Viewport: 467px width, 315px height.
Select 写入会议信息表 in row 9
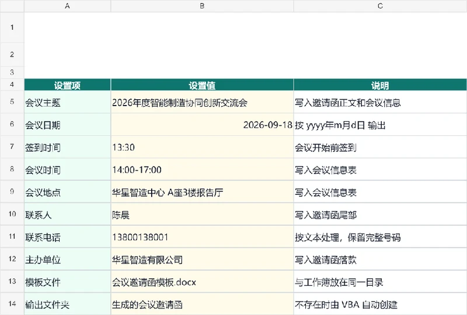(380, 192)
